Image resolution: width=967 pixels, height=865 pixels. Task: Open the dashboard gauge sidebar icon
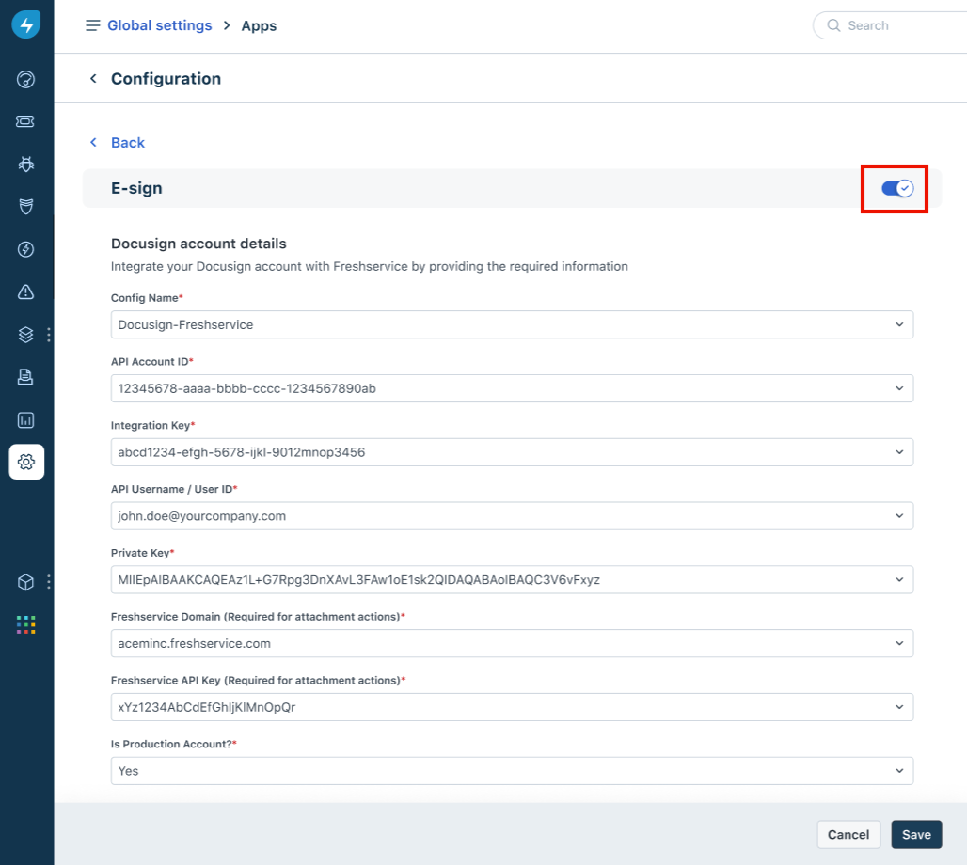click(26, 80)
